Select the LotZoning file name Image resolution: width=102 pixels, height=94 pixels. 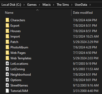(17, 69)
